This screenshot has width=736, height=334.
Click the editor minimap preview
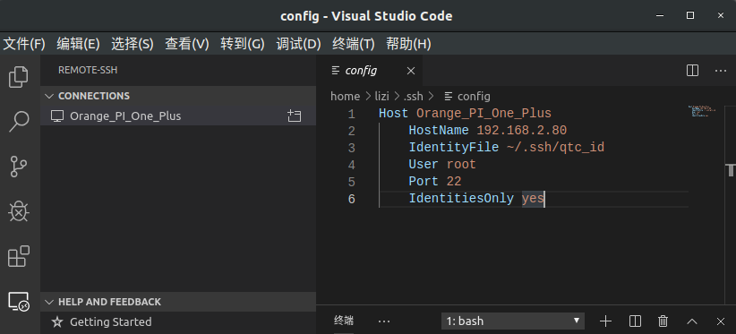click(702, 111)
